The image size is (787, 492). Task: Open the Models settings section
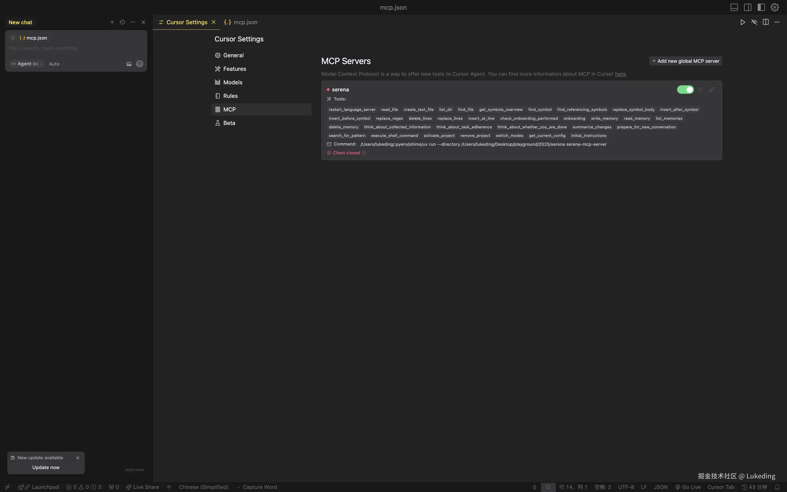tap(233, 82)
